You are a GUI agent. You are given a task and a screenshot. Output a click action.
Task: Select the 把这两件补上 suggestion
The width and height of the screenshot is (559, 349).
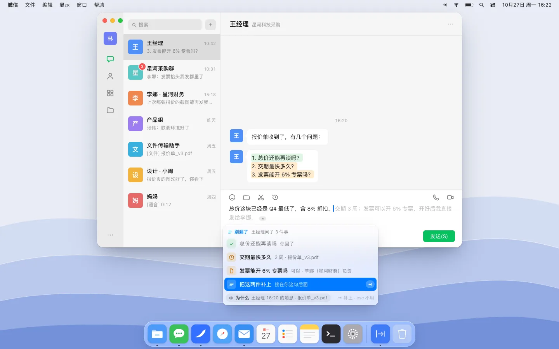pyautogui.click(x=300, y=284)
